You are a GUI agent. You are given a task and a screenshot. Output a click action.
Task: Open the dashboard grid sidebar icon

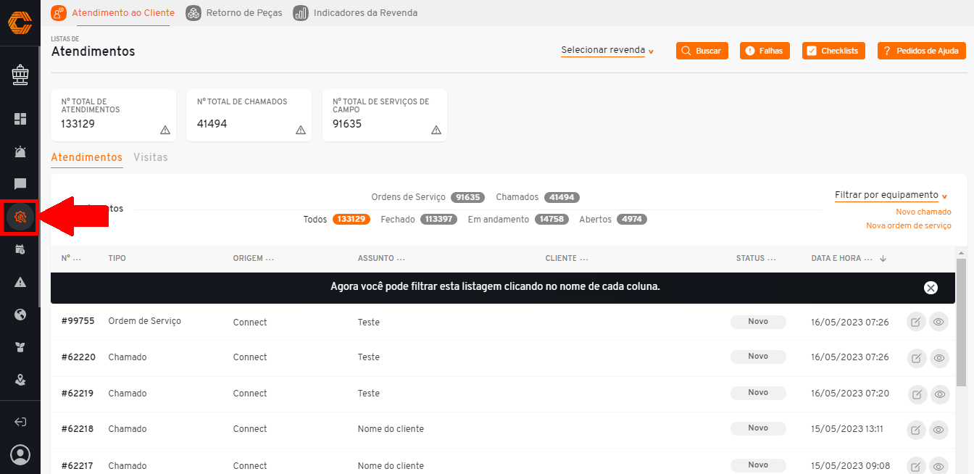(20, 119)
